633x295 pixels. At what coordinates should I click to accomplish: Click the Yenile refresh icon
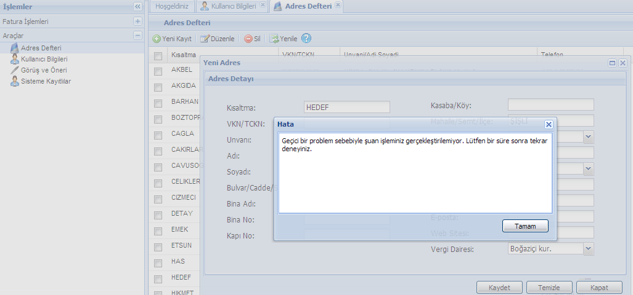274,39
